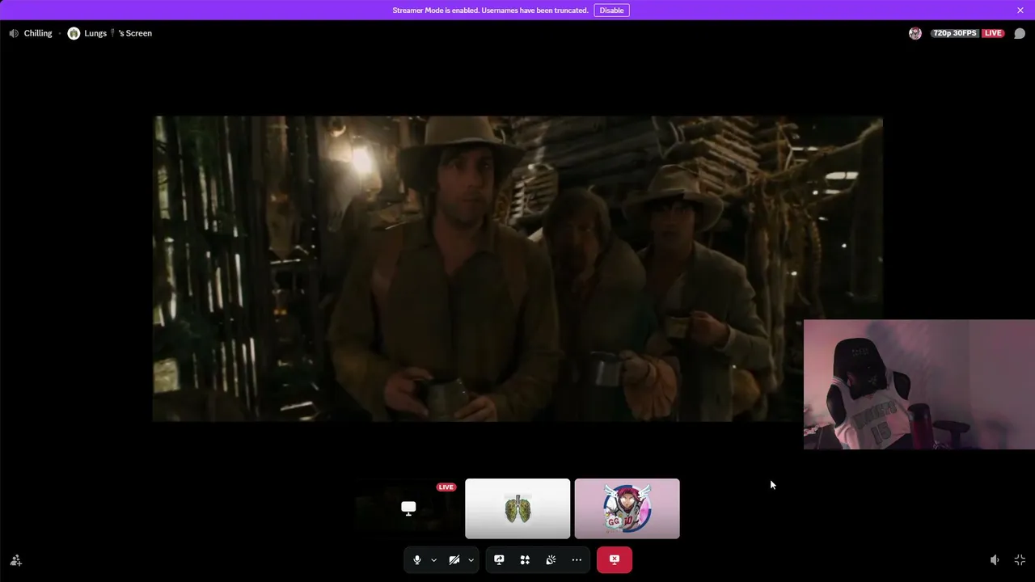Click the viewer avatar in top-right corner
Screen dimensions: 1035x582
915,33
